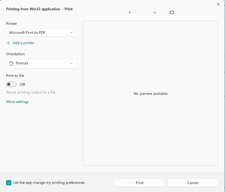This screenshot has width=225, height=192.
Task: Toggle the Print to file switch
Action: (11, 84)
